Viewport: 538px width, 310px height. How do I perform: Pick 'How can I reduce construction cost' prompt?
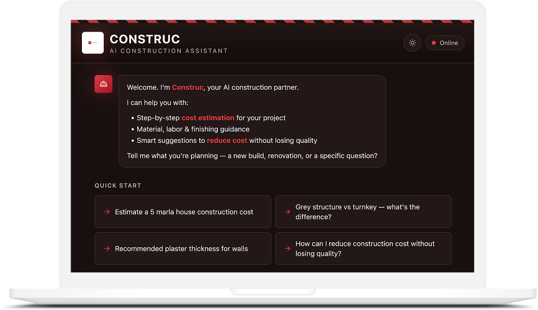(364, 248)
